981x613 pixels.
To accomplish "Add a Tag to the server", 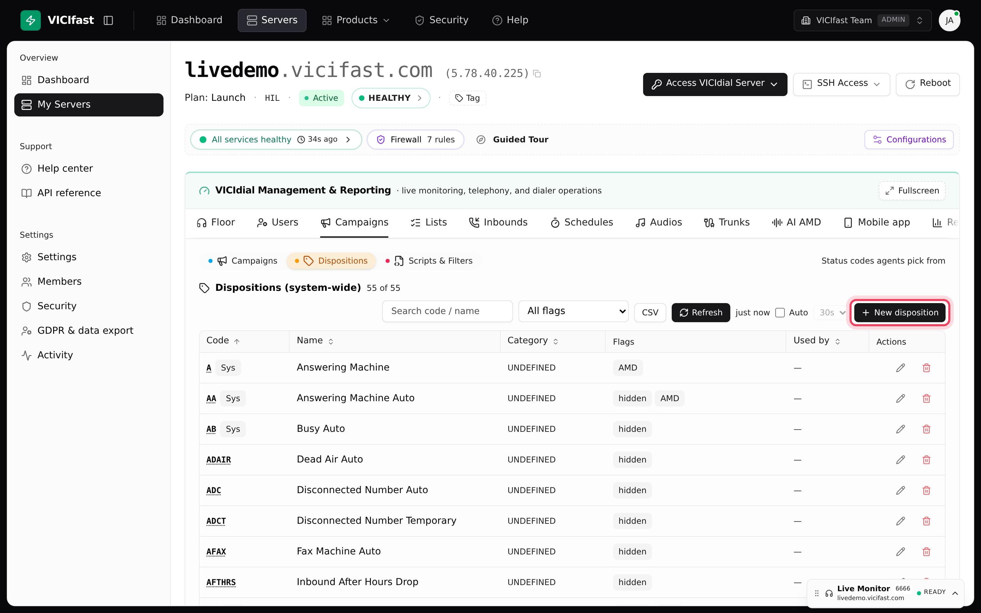I will click(467, 98).
